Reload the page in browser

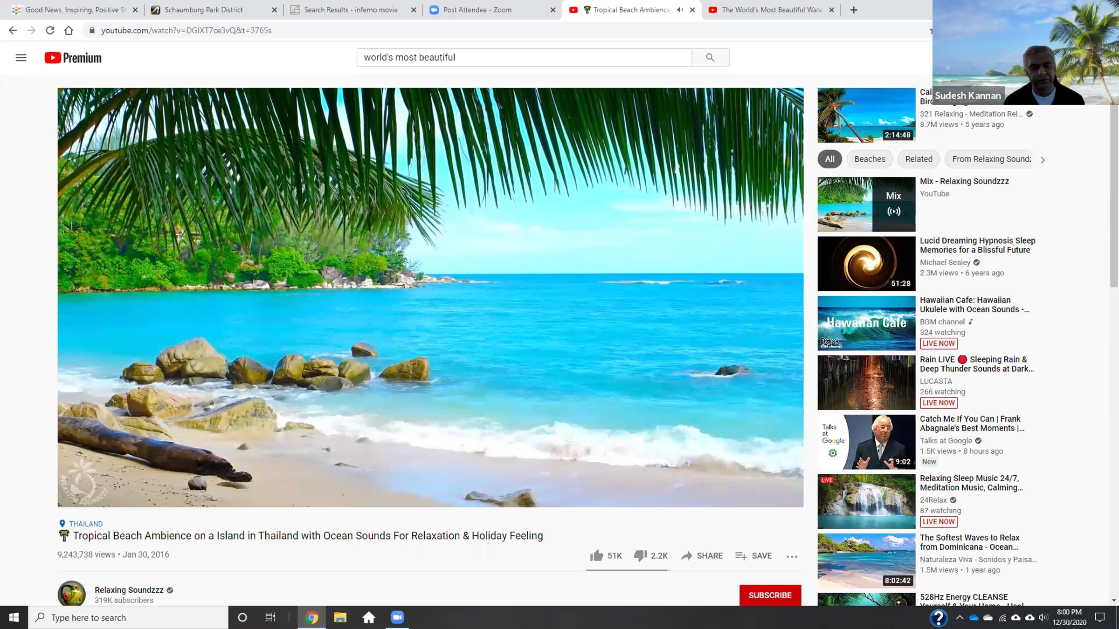[50, 30]
